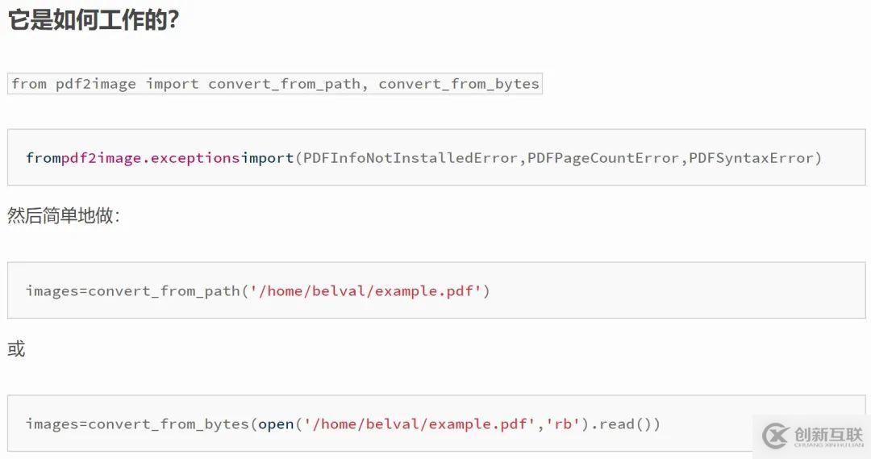Click PDFSyntaxError in the code block
The height and width of the screenshot is (459, 871).
click(x=751, y=158)
